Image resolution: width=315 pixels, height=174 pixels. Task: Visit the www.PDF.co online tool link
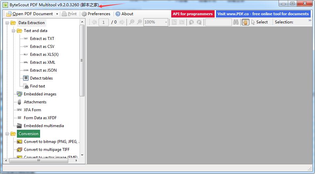[263, 14]
